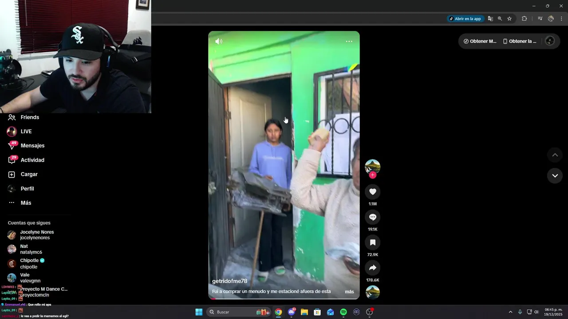Like the video with the heart icon

[x=373, y=191]
